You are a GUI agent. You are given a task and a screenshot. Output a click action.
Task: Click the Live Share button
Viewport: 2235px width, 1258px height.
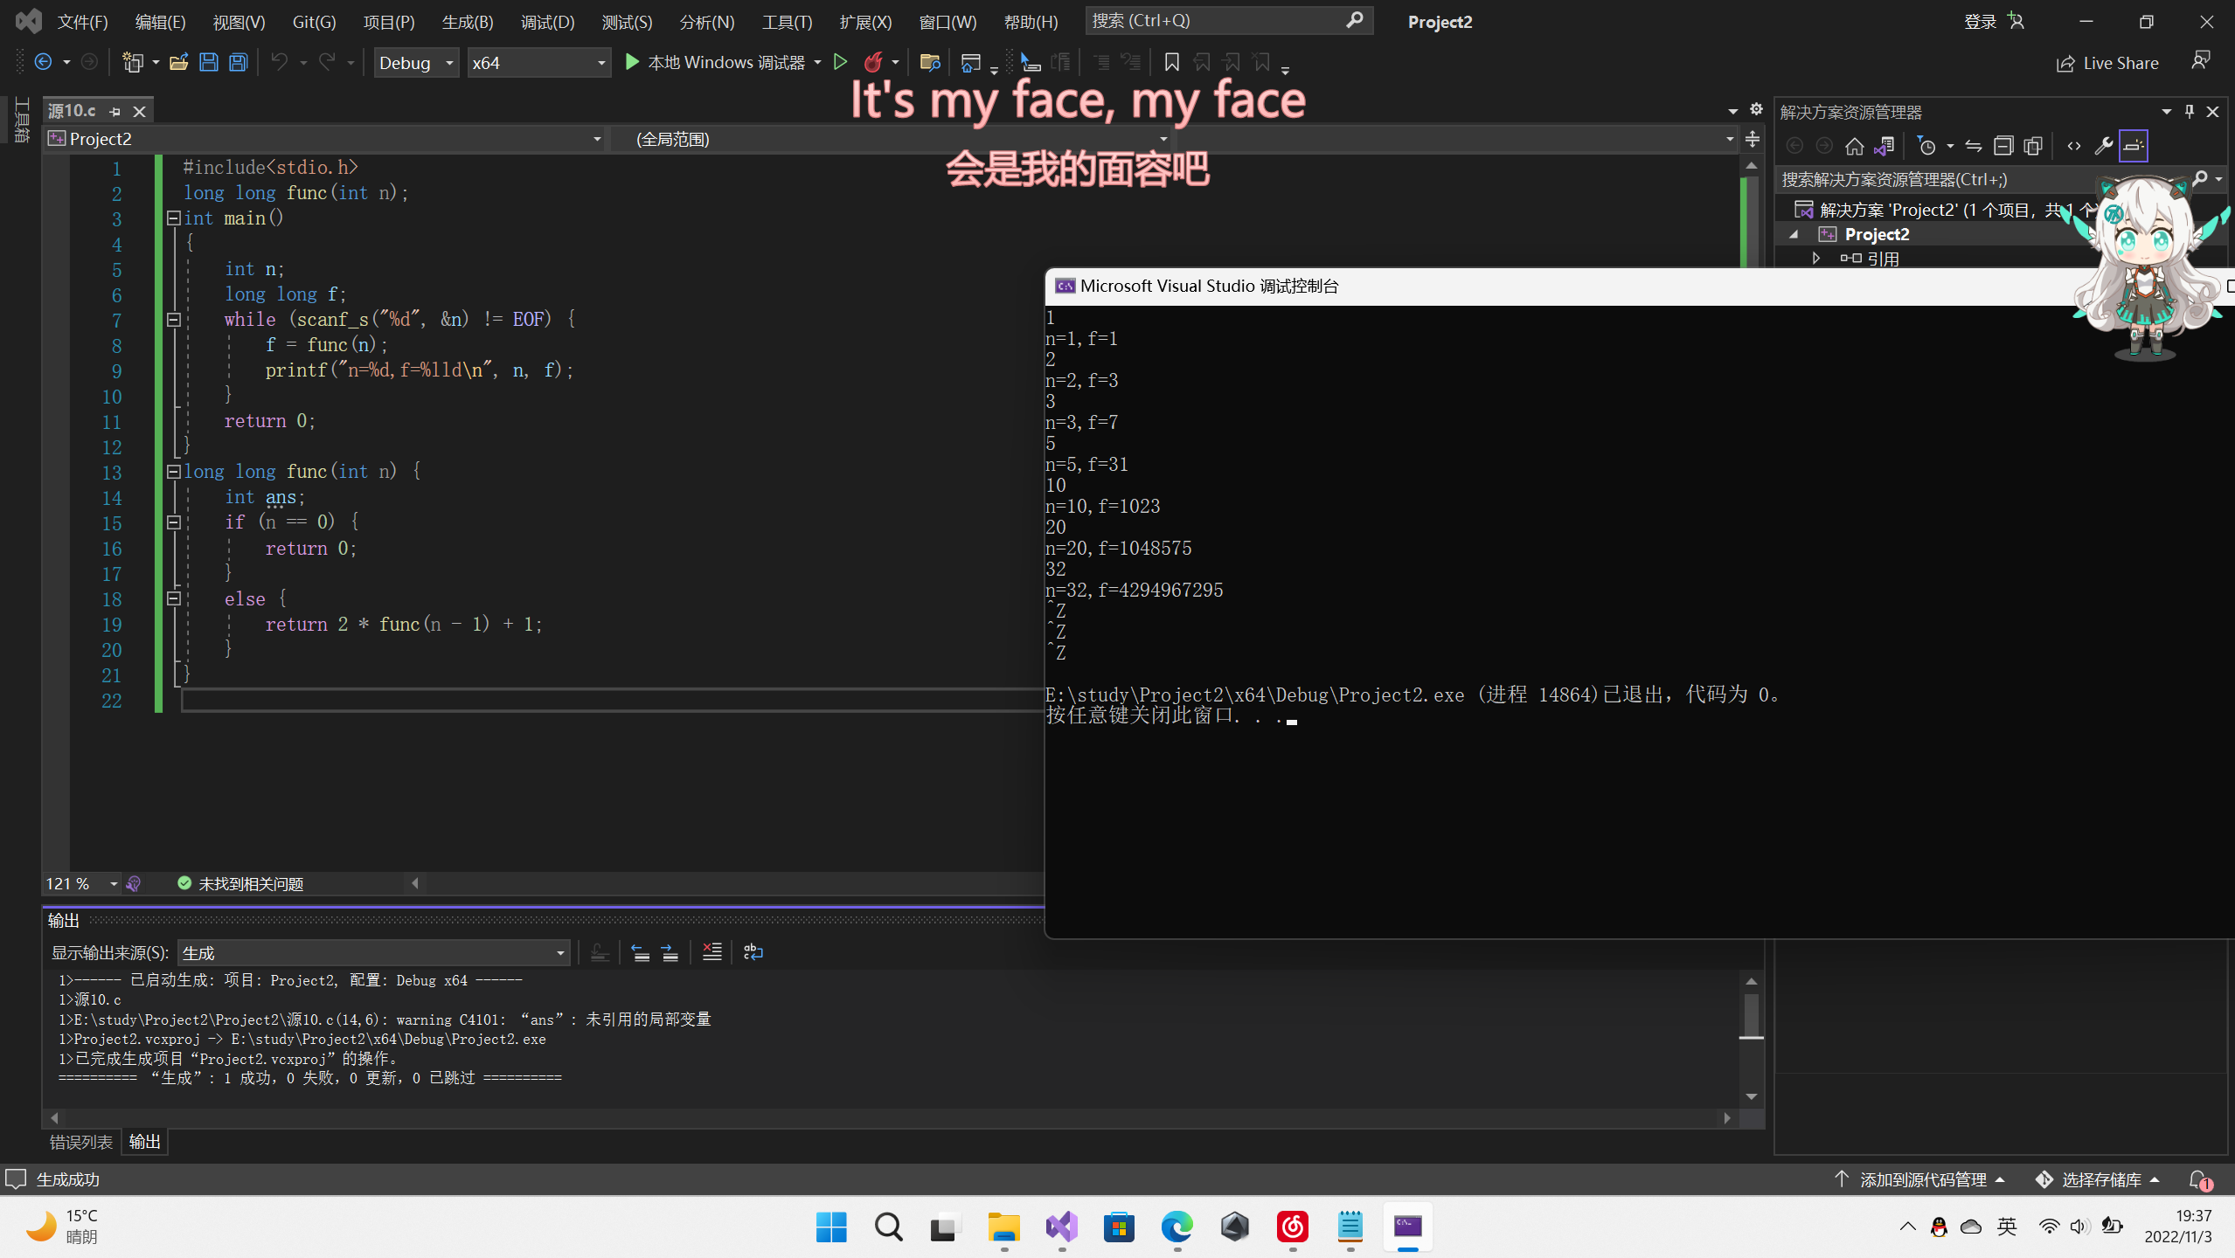point(2107,63)
